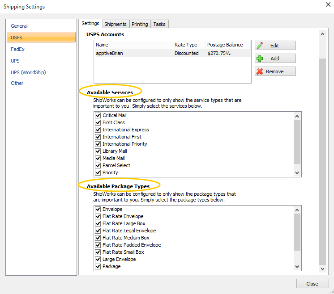Click the Discounted rate type cell

coord(187,53)
